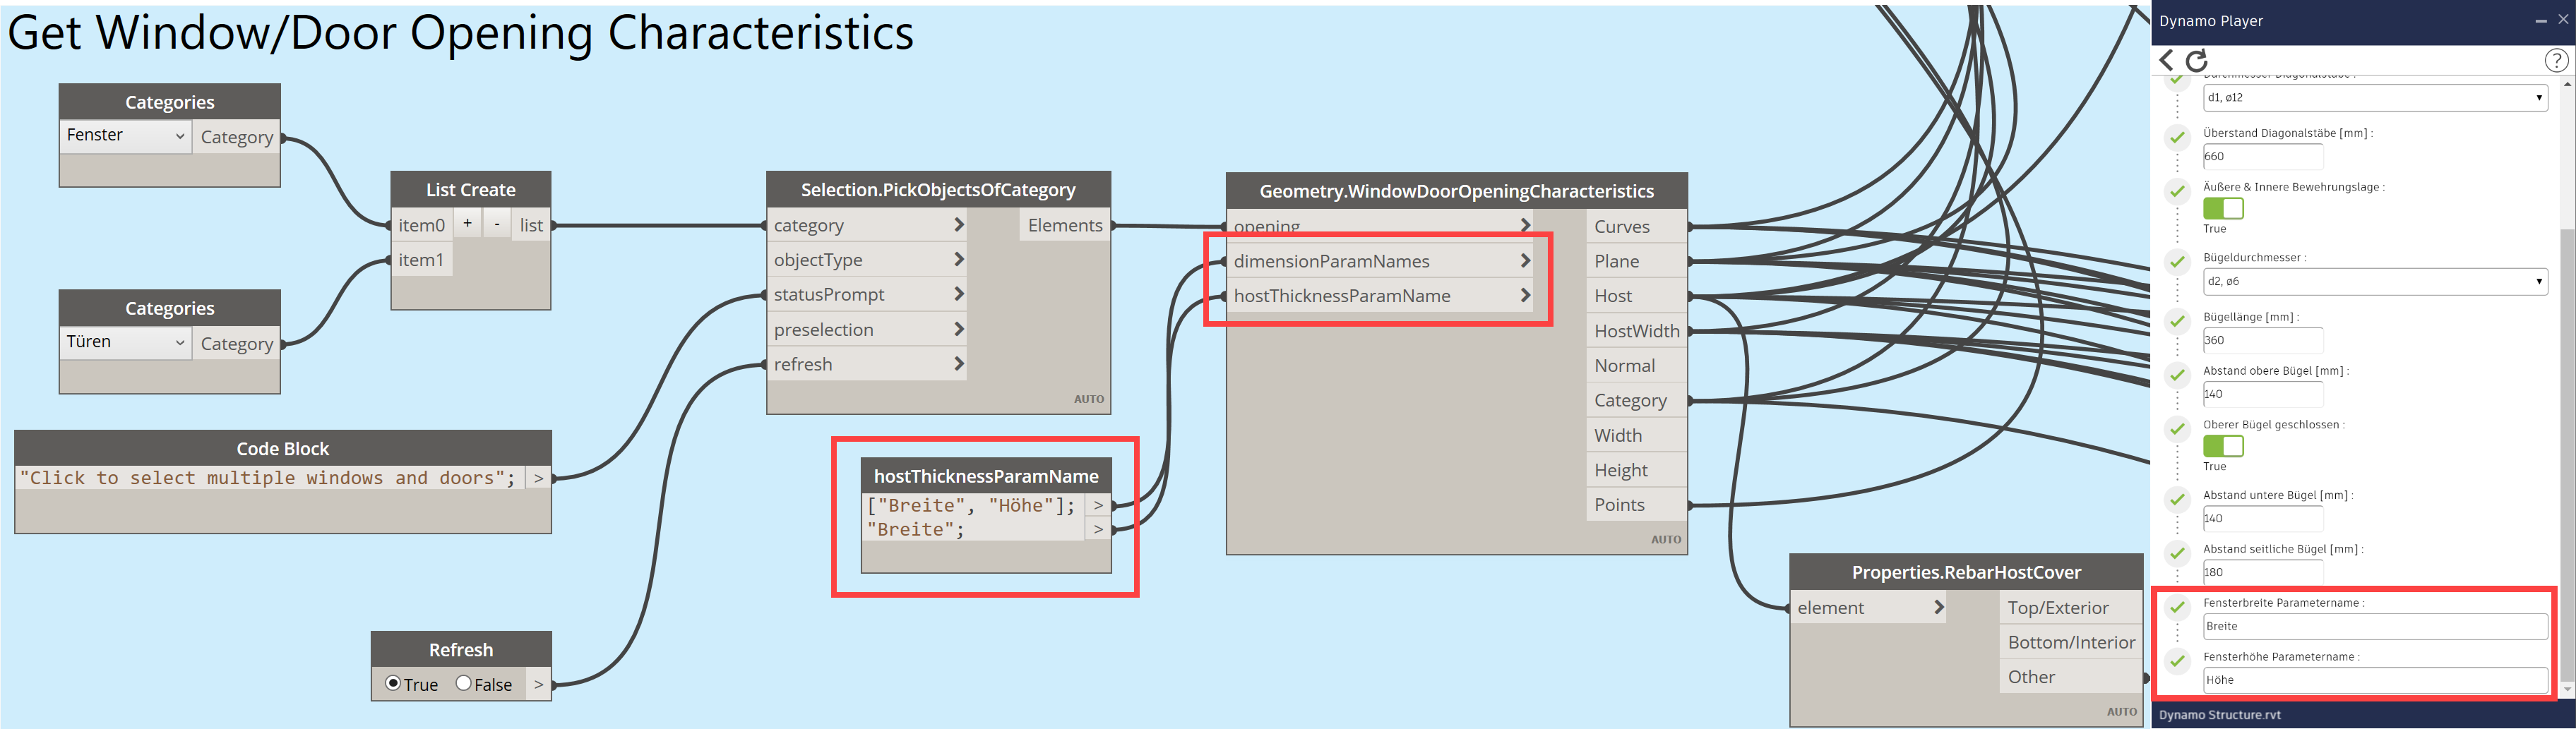Viewport: 2576px width, 729px height.
Task: Click the objectType input port arrow
Action: coord(958,260)
